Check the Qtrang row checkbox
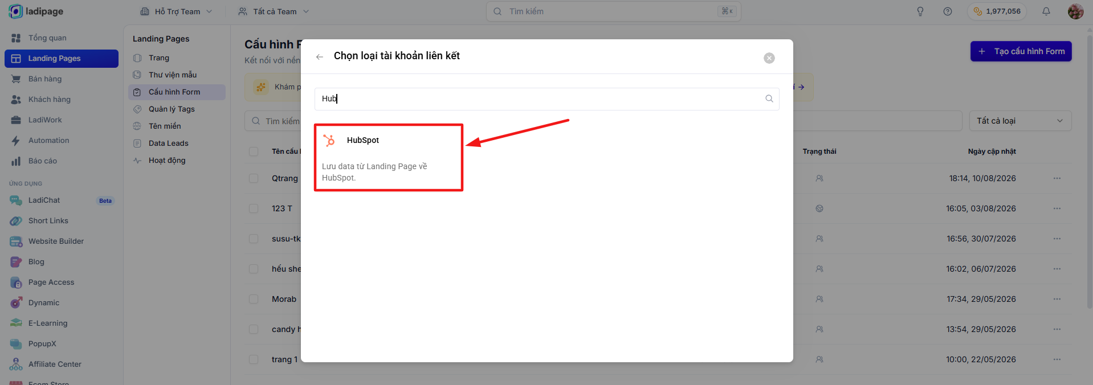This screenshot has height=385, width=1093. pyautogui.click(x=254, y=178)
